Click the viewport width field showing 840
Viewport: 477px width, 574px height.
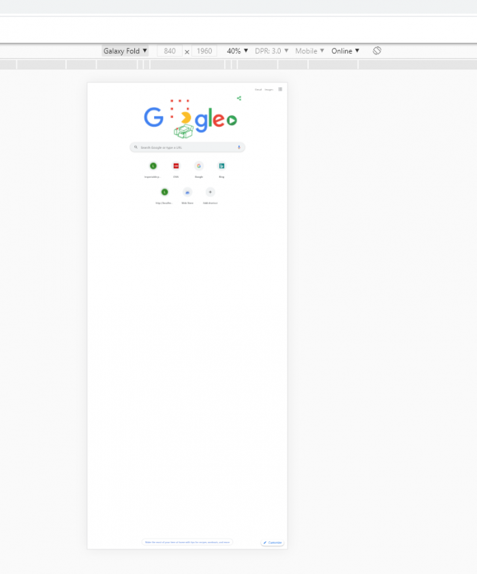tap(170, 51)
